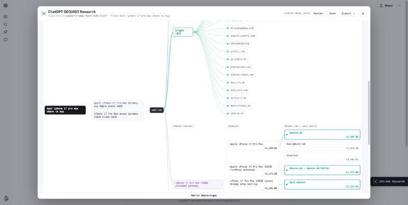Open the phonearena.com source node

(x=239, y=67)
